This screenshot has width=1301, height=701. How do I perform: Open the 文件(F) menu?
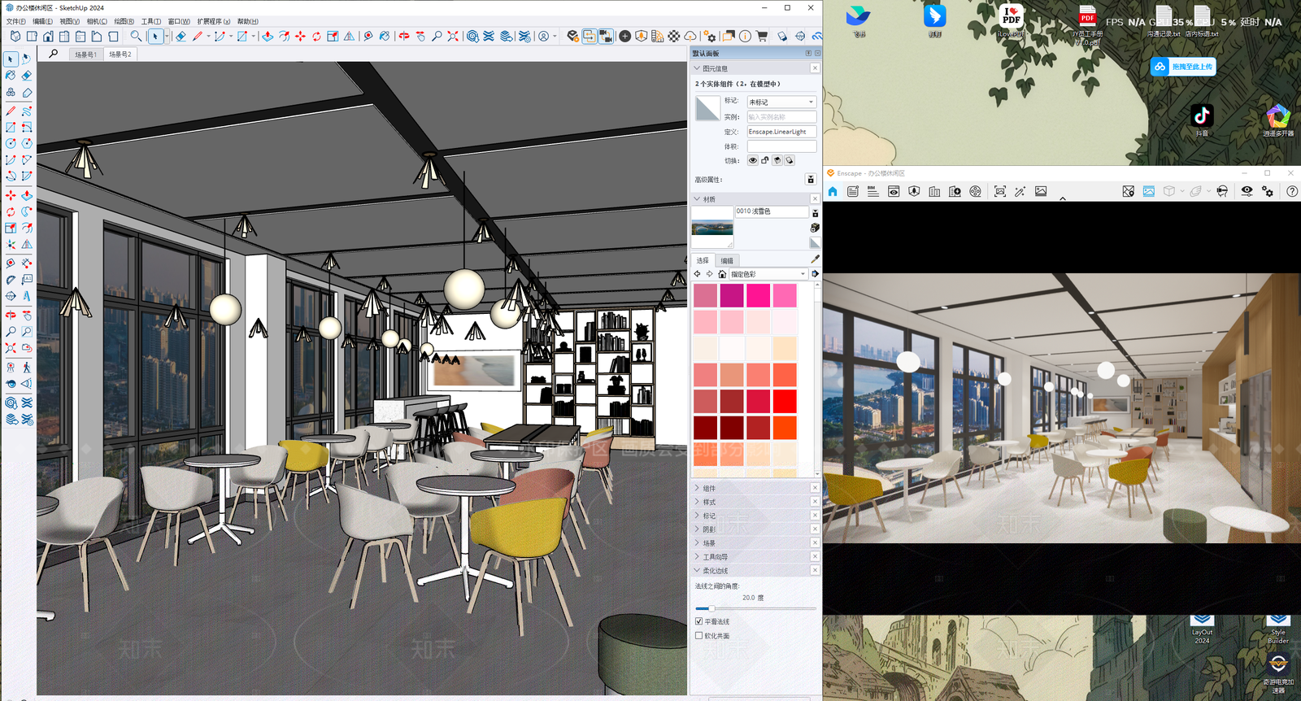[15, 22]
